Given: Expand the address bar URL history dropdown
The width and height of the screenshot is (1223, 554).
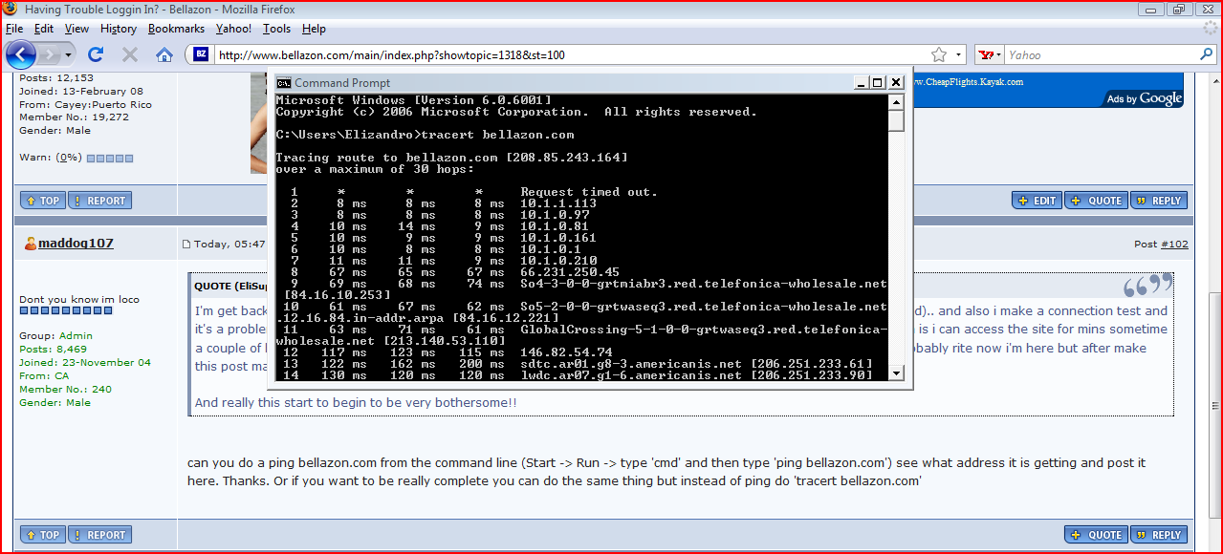Looking at the screenshot, I should click(959, 54).
